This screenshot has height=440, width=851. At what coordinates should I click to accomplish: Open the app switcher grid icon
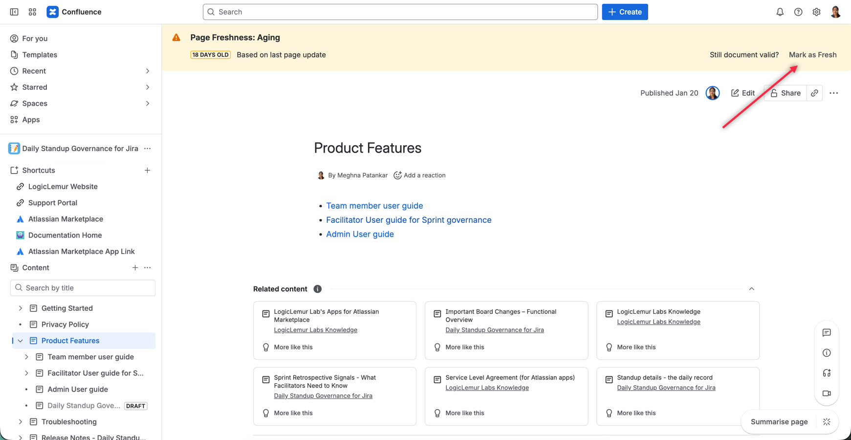32,12
